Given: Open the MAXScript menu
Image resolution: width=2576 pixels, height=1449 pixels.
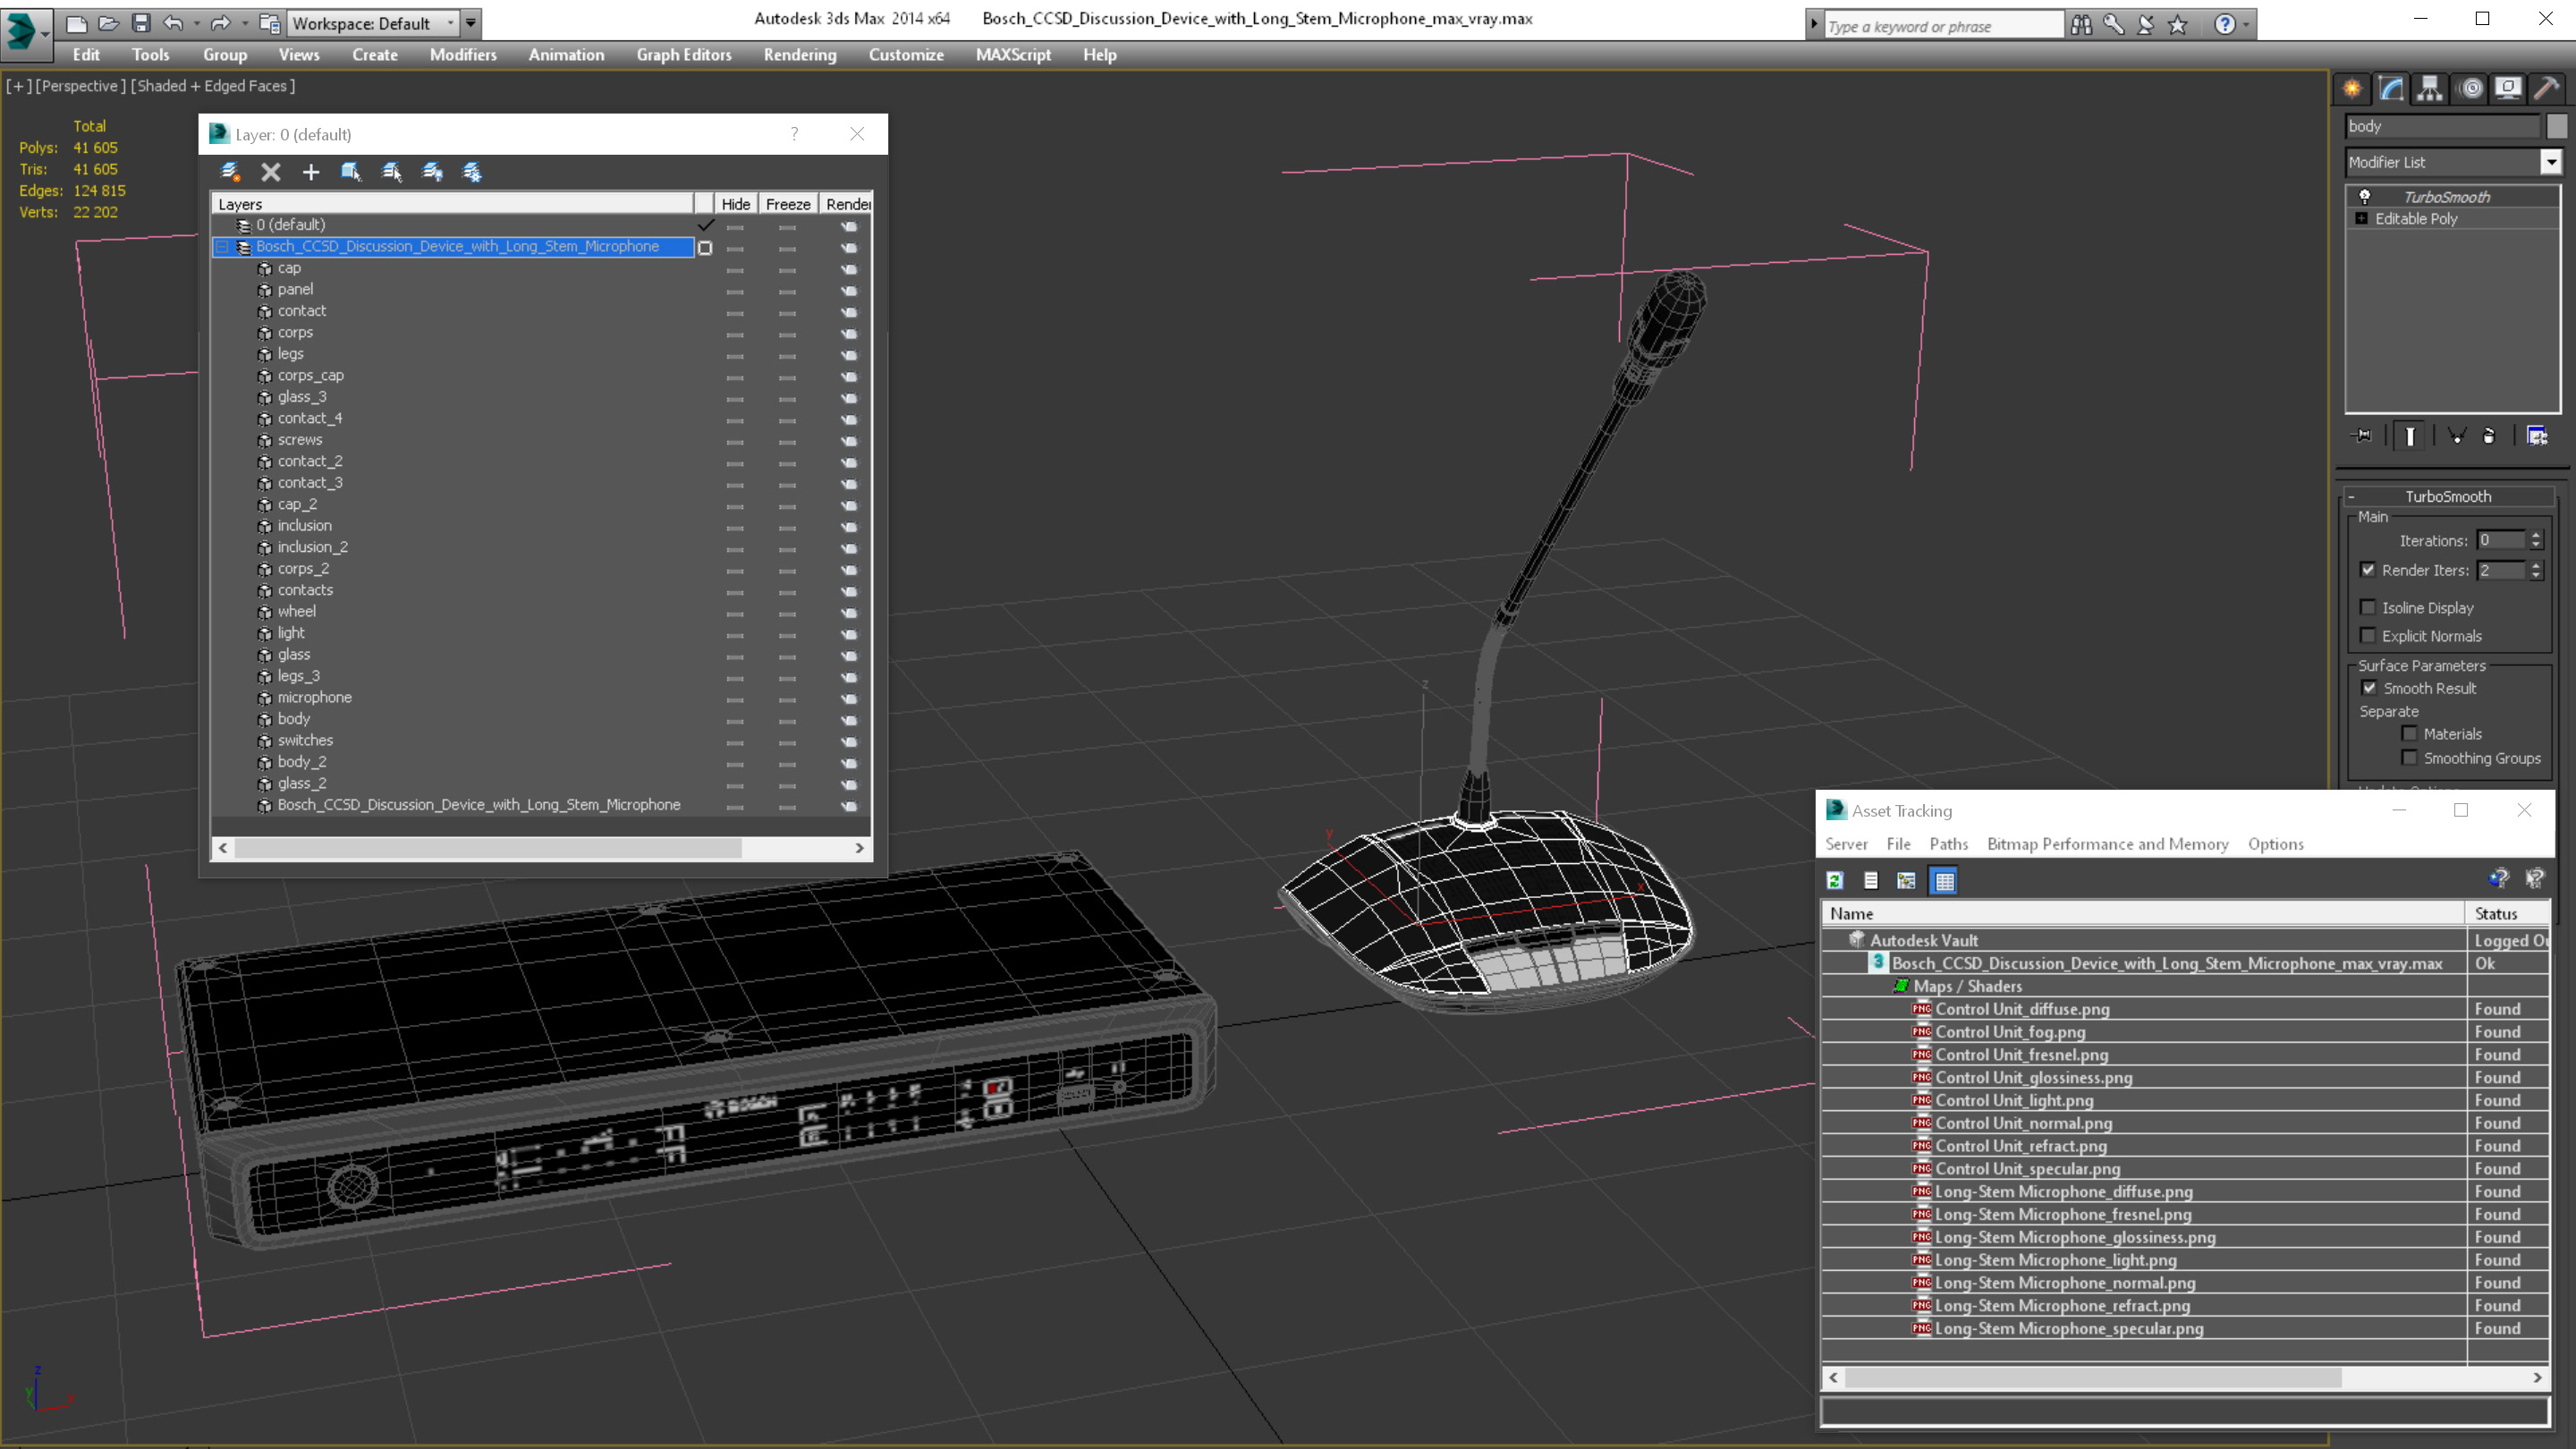Looking at the screenshot, I should [x=1013, y=55].
